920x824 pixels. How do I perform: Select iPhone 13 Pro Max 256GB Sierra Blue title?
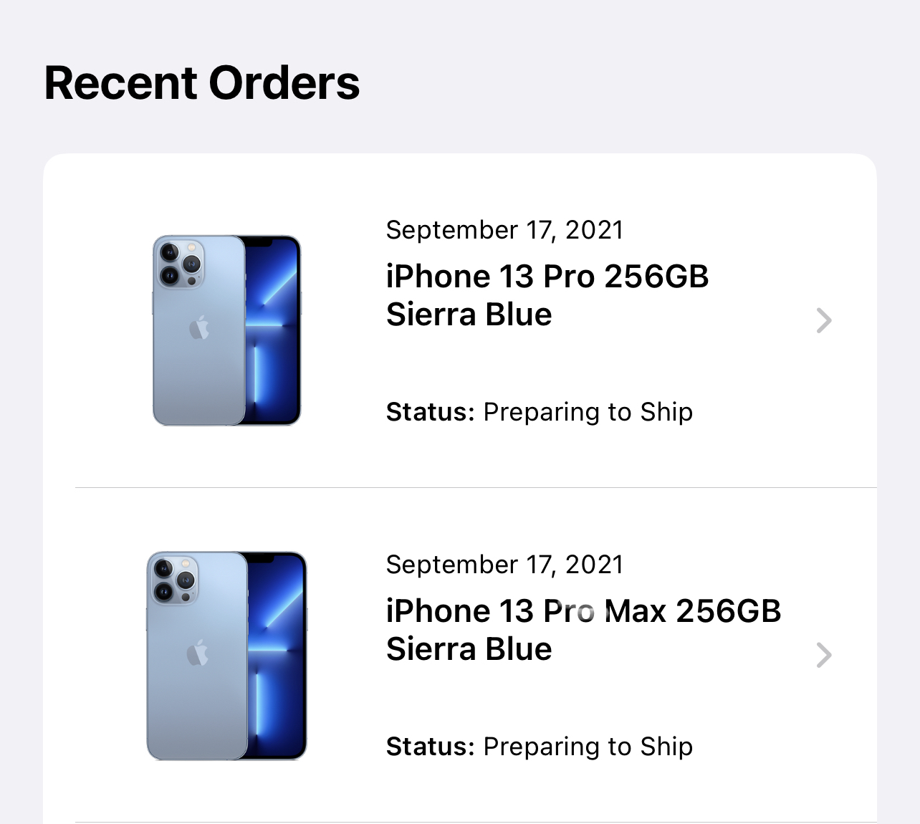pyautogui.click(x=583, y=630)
